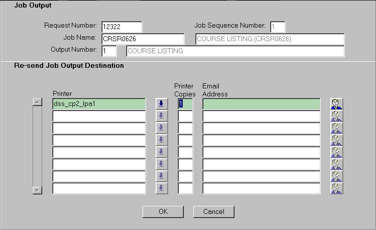Screen dimensions: 376x230
Task: Click the Job Name field with CRSR0626
Action: coord(143,39)
